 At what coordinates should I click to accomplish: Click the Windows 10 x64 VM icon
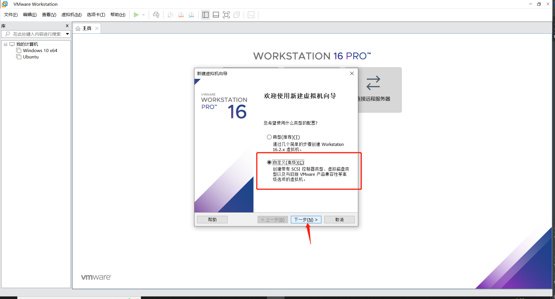tap(19, 50)
